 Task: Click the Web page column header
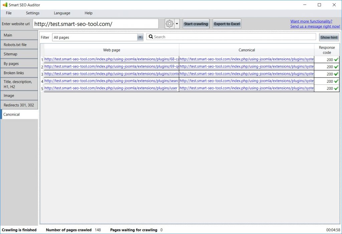112,50
